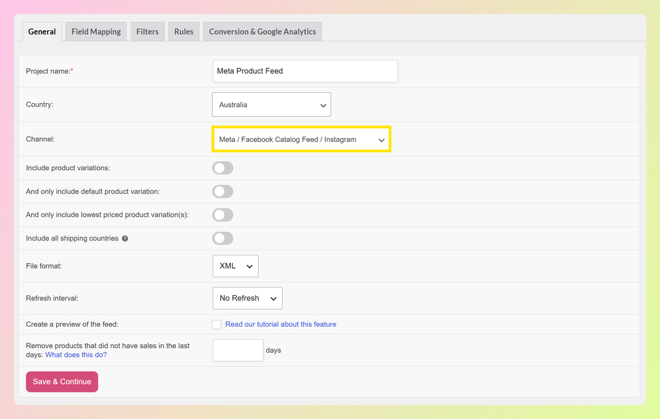Click the What does this do? link

tap(76, 355)
